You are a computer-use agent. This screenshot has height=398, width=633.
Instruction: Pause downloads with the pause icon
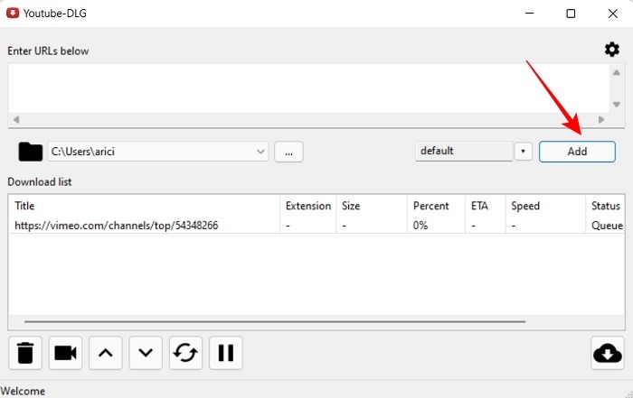(226, 353)
